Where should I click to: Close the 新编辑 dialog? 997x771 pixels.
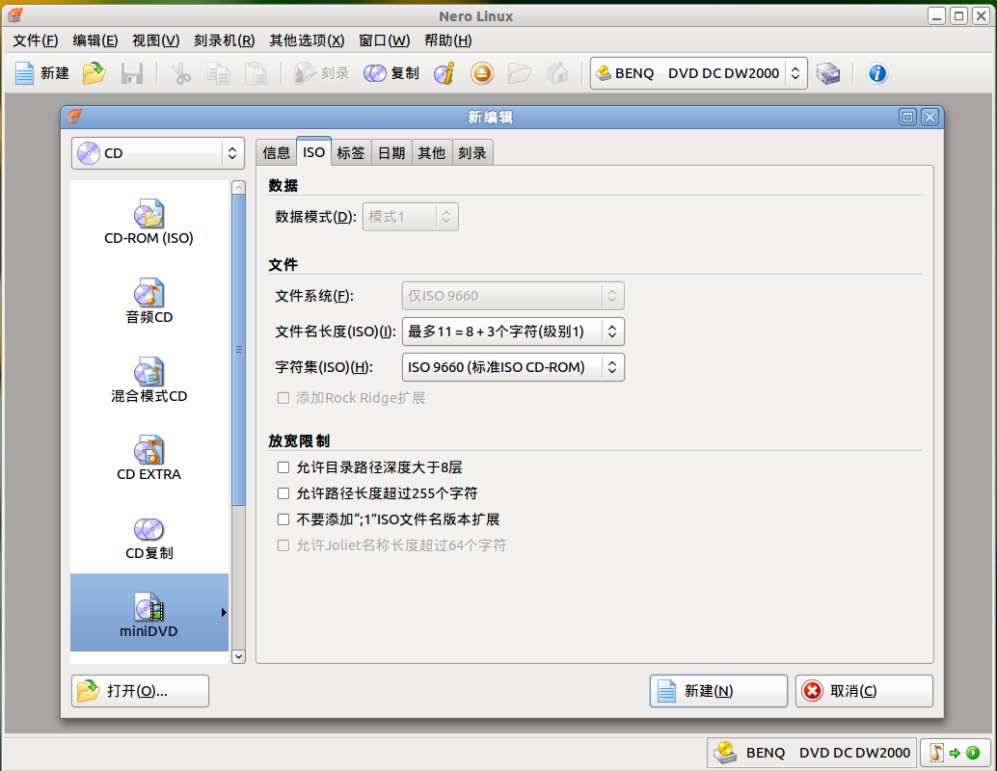pyautogui.click(x=930, y=117)
